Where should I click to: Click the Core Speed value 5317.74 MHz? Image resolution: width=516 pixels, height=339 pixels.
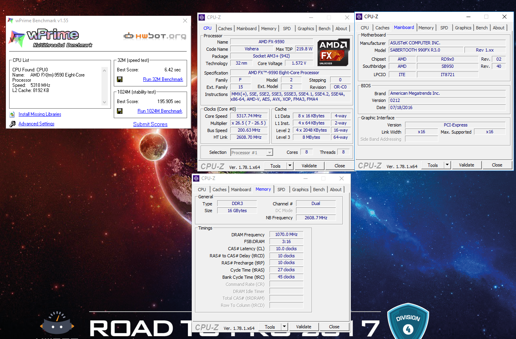[250, 116]
